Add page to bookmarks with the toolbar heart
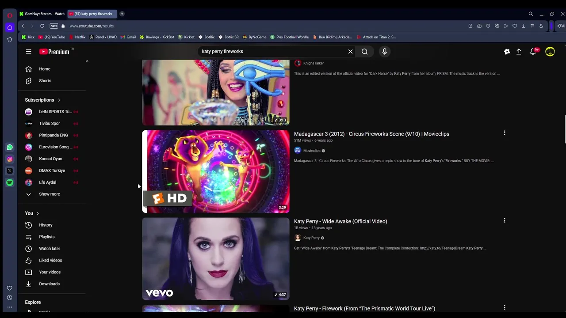 point(515,26)
